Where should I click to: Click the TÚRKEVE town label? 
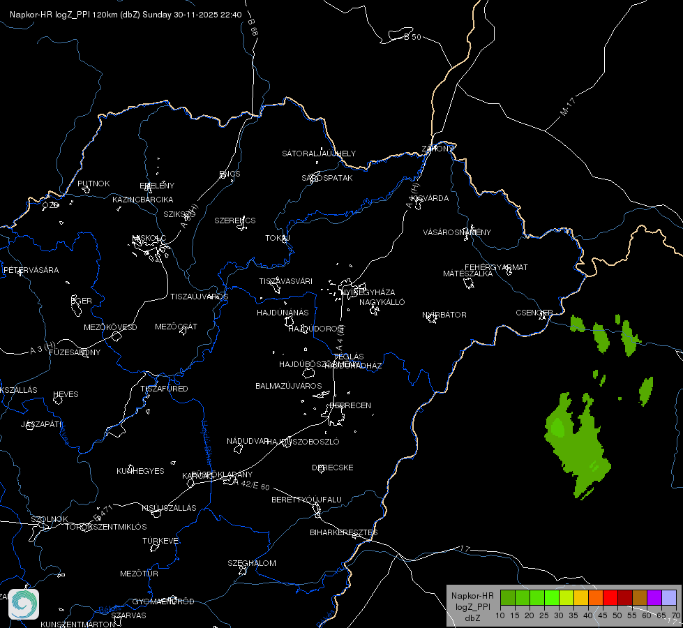[x=161, y=540]
